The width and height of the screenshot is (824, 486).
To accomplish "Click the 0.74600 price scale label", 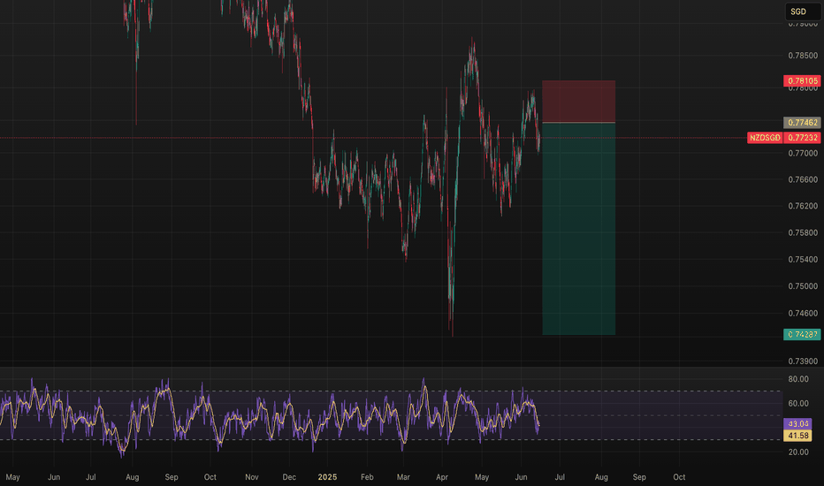I will click(x=803, y=313).
